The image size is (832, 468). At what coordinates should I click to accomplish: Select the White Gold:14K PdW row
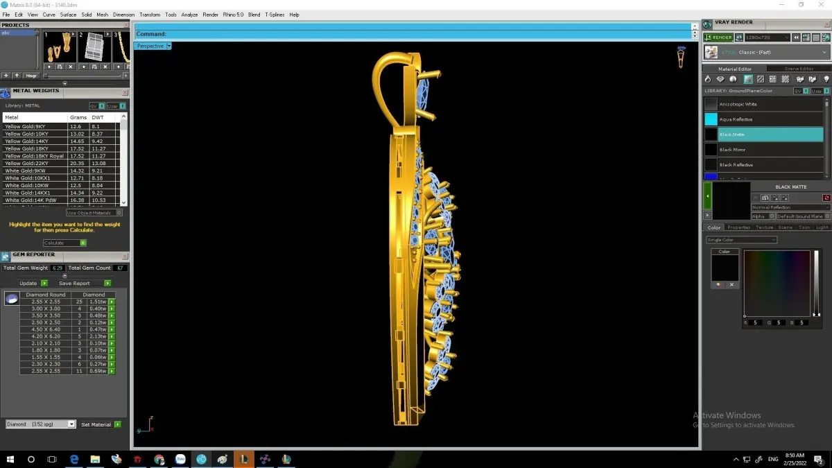(x=61, y=200)
